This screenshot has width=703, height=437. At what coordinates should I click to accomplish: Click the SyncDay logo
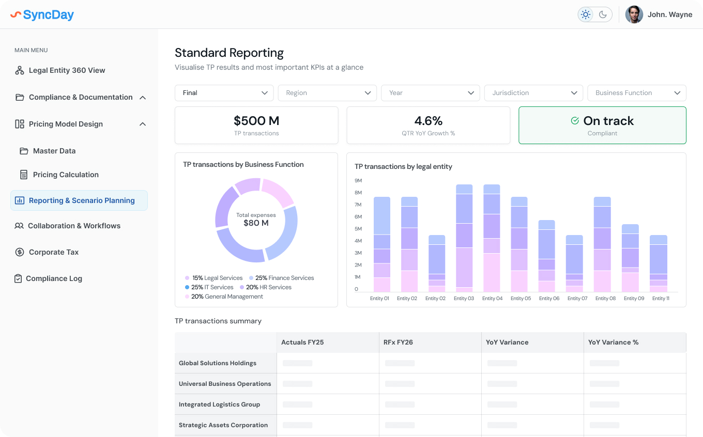42,14
